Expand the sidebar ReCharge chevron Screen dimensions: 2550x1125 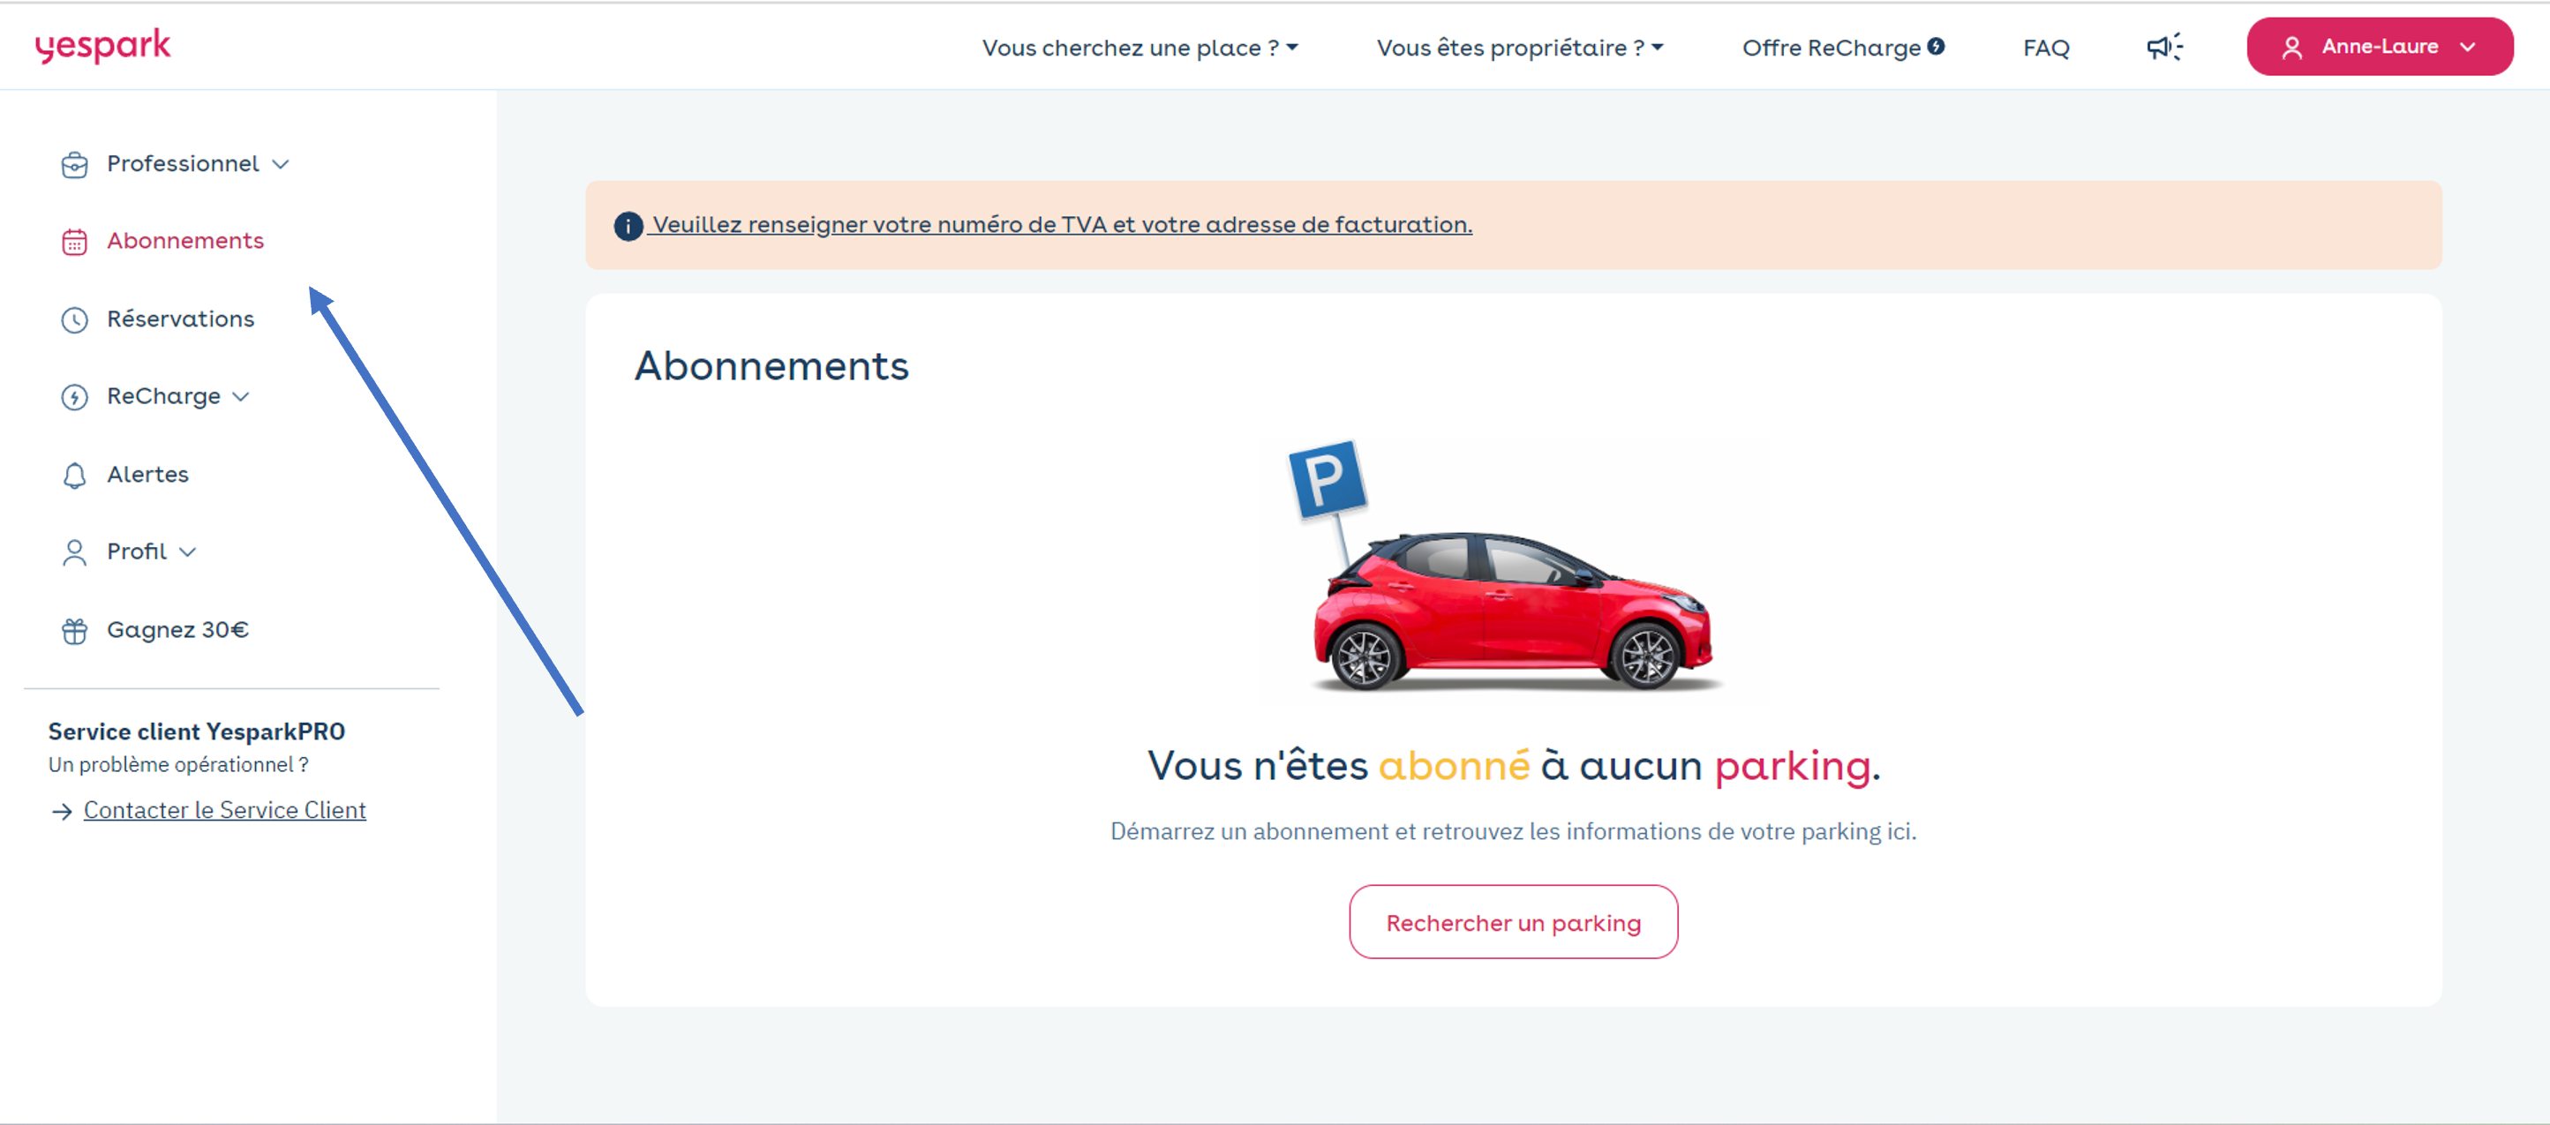(x=241, y=397)
